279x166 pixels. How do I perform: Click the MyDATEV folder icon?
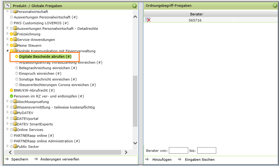(x=15, y=113)
